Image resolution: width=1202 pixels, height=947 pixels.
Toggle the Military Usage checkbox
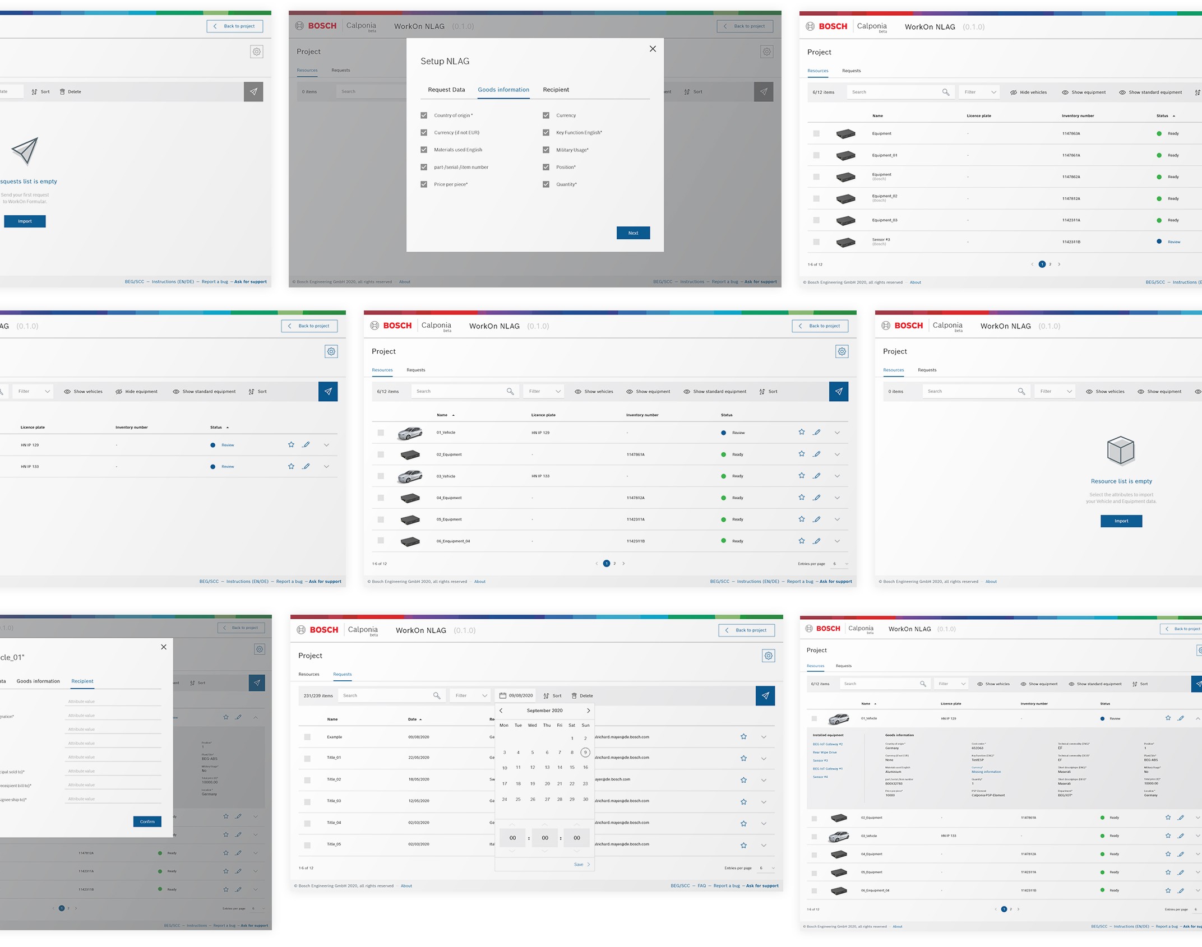[x=545, y=150]
